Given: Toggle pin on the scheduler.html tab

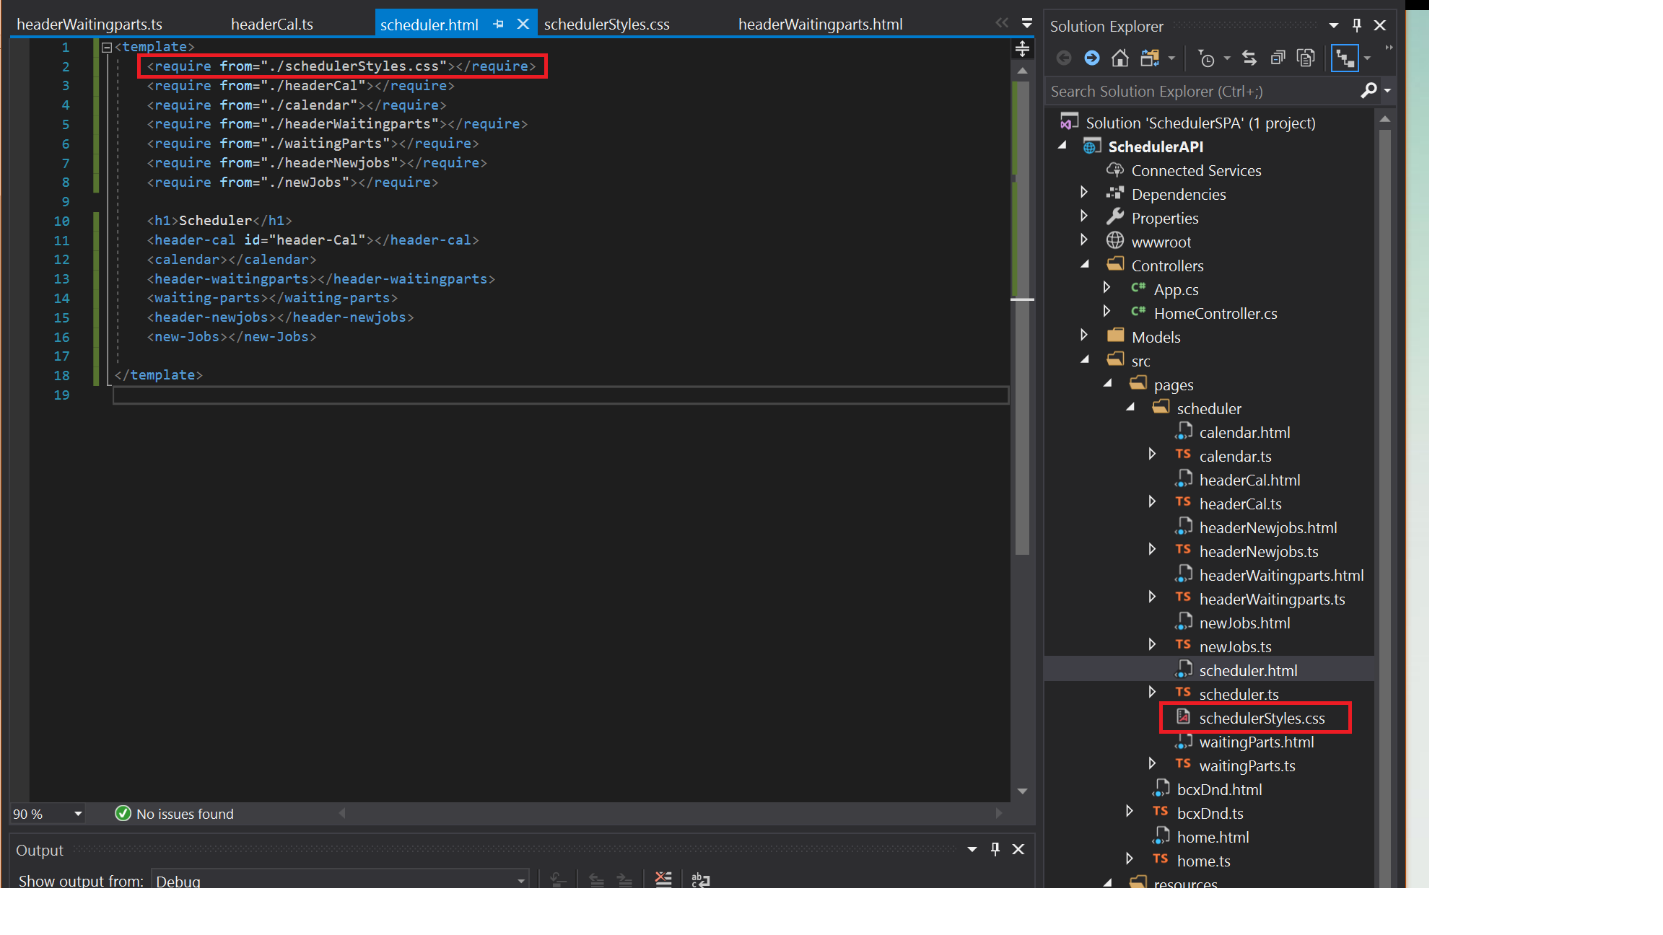Looking at the screenshot, I should (498, 25).
